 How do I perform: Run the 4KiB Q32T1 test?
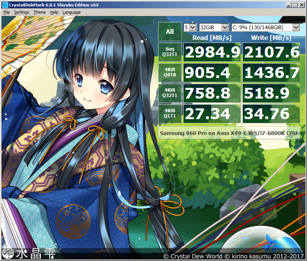[170, 93]
